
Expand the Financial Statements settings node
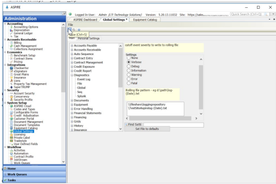[x=72, y=113]
